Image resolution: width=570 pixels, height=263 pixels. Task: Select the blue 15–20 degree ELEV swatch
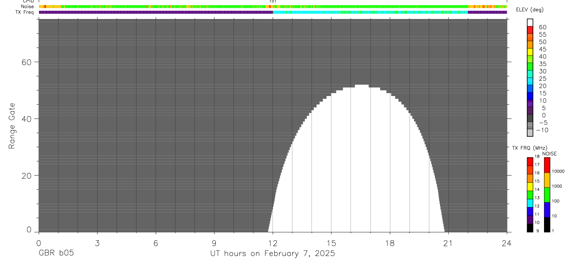(x=530, y=88)
